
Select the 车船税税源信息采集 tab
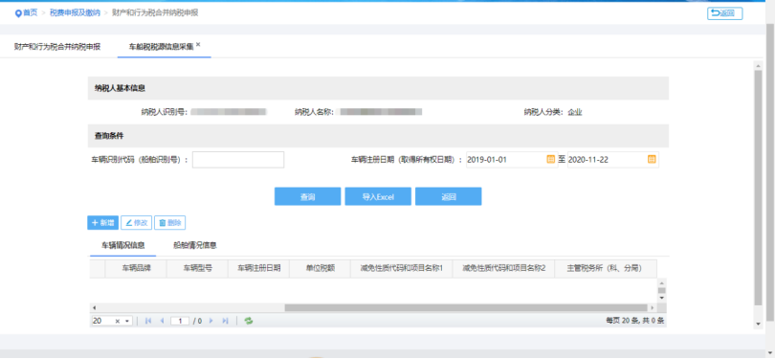point(161,48)
